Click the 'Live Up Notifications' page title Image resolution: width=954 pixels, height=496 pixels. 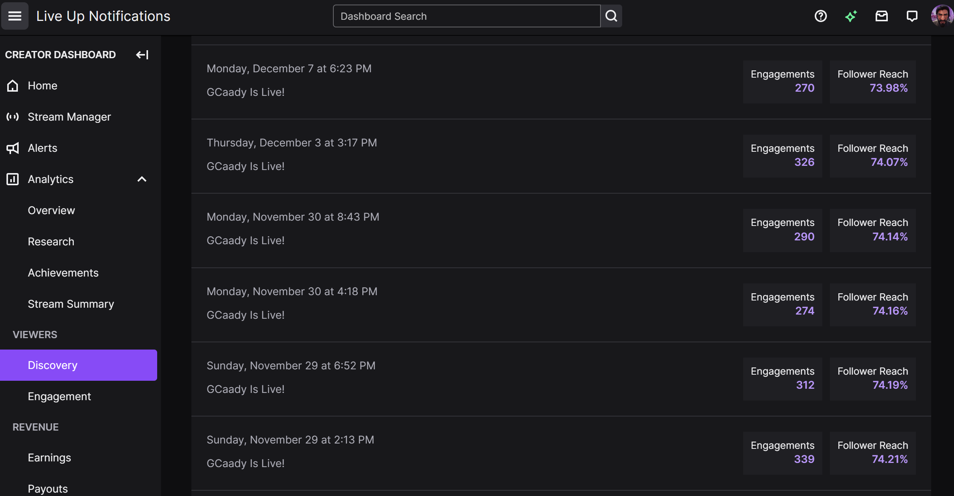103,16
